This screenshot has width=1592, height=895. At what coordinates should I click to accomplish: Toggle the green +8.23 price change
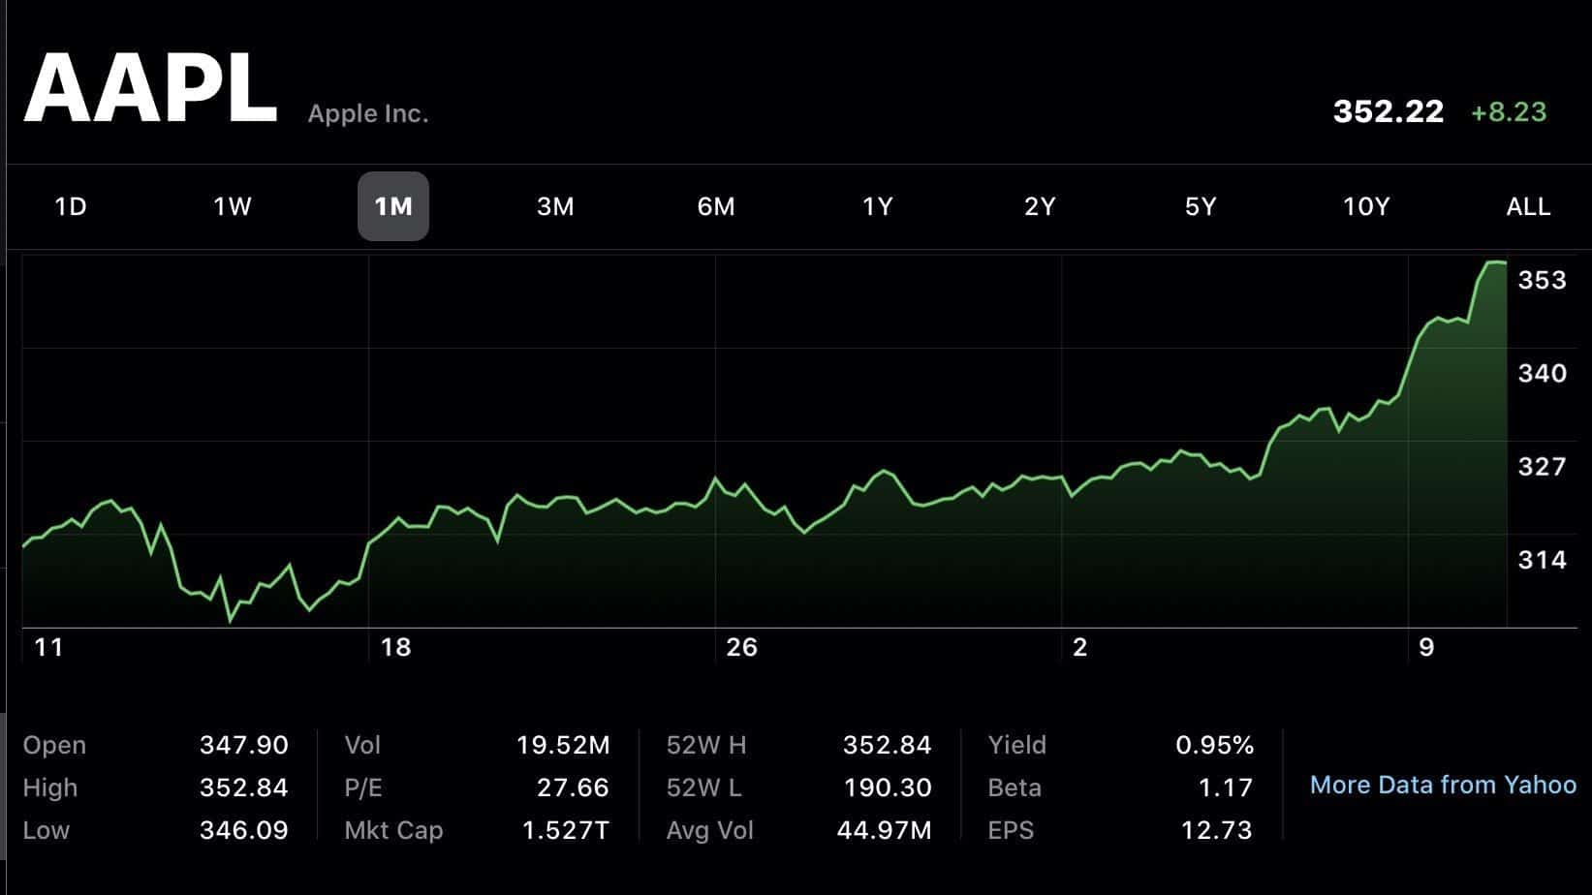(x=1509, y=112)
